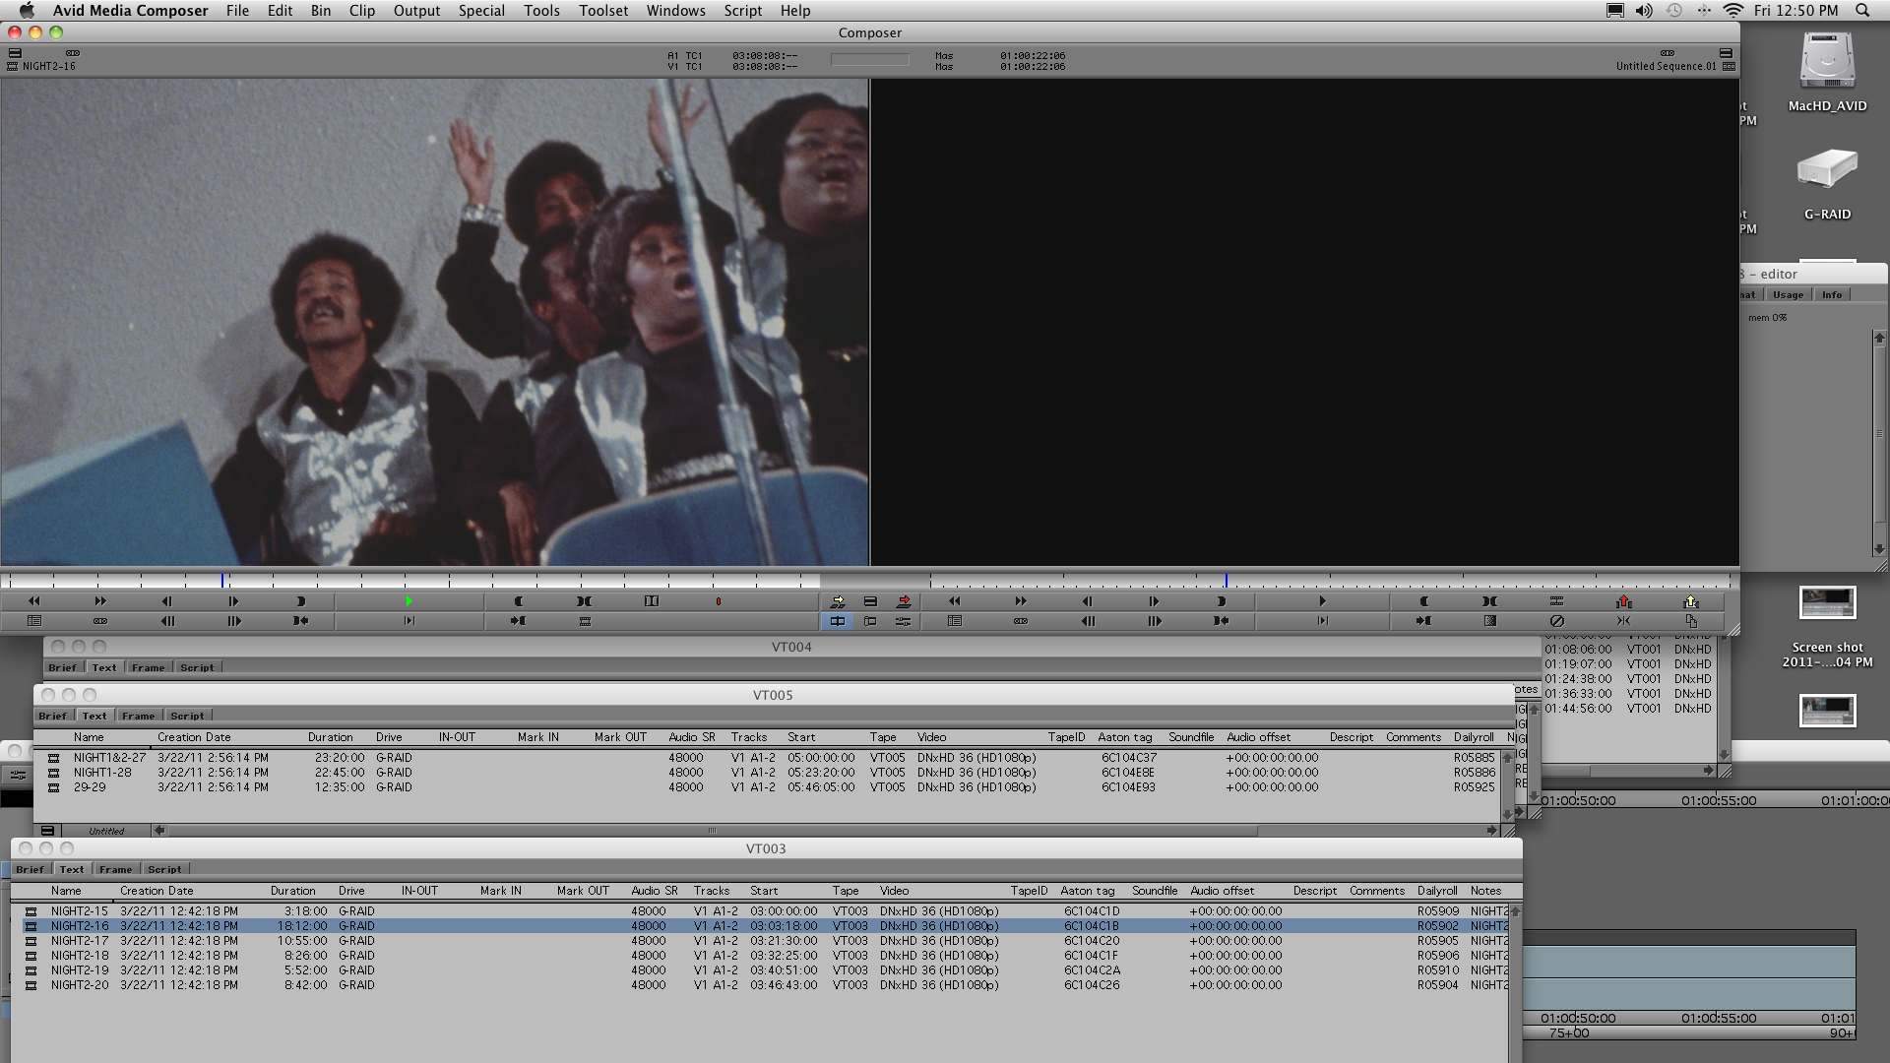Open the Untitled bin view dropdown in VT005

105,831
